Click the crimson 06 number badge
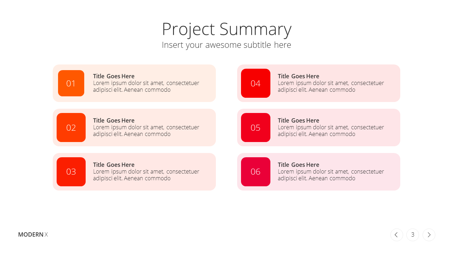 (256, 172)
